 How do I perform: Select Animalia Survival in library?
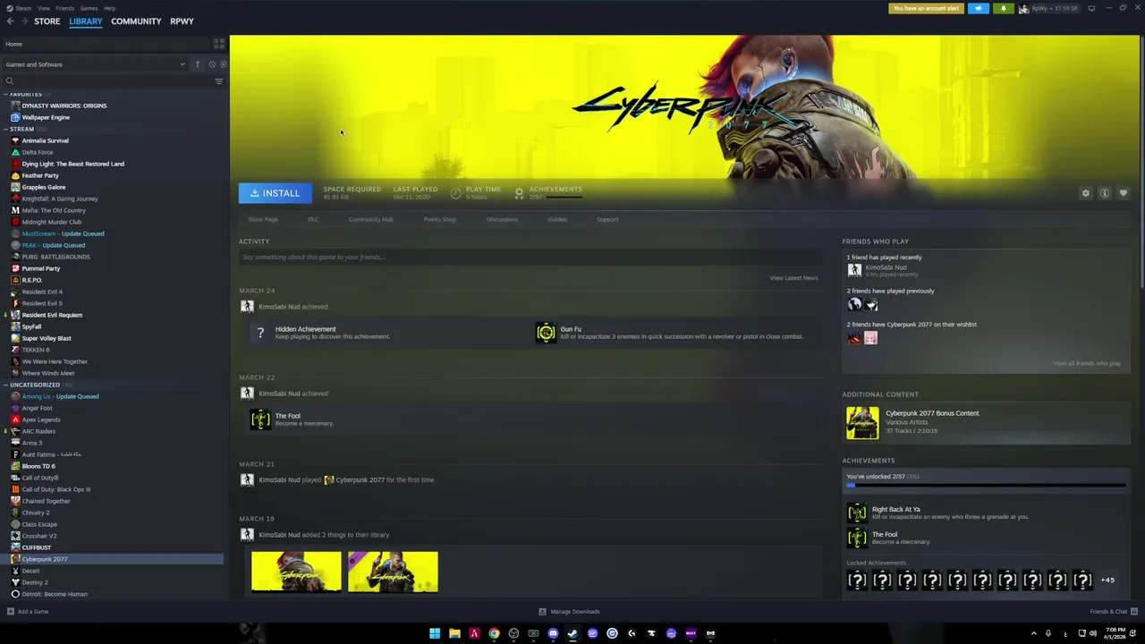click(x=45, y=140)
